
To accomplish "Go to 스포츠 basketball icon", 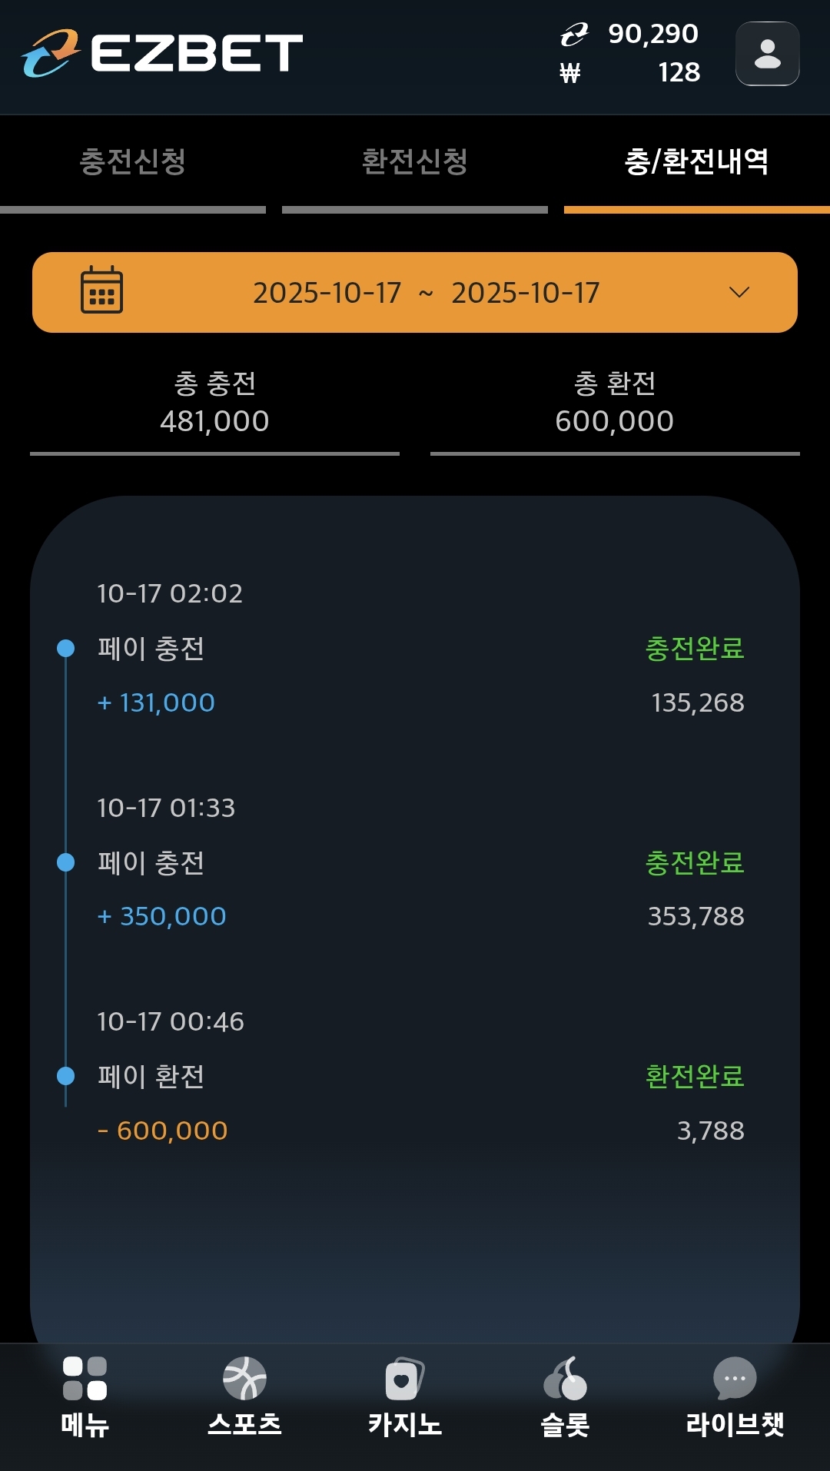I will (244, 1379).
